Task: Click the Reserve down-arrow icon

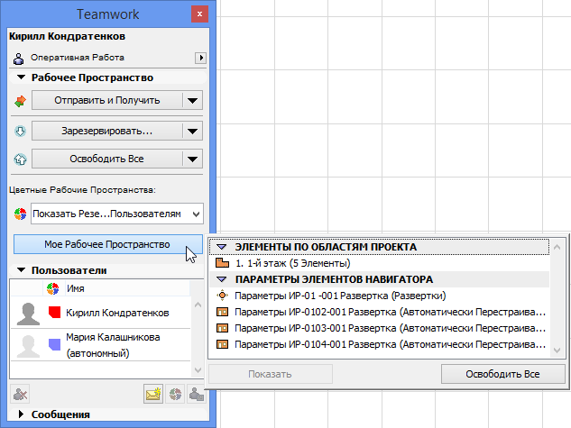Action: [x=20, y=131]
